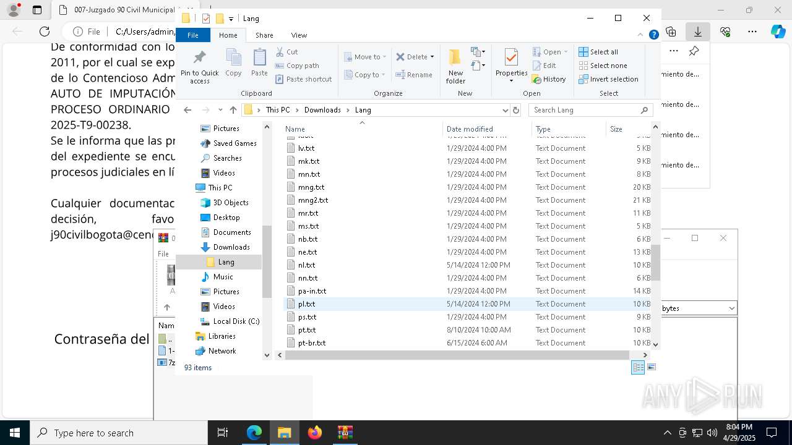Go back in Explorer navigation

click(x=187, y=110)
